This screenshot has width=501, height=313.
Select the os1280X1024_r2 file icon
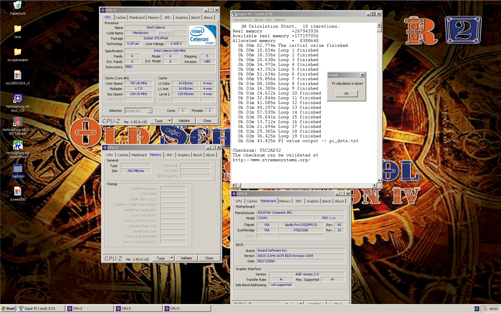(18, 75)
